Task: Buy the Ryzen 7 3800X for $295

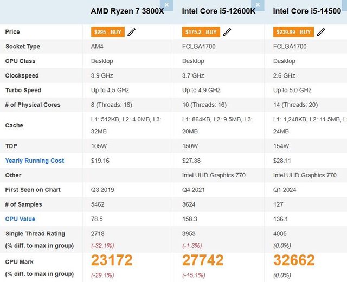Action: (108, 32)
